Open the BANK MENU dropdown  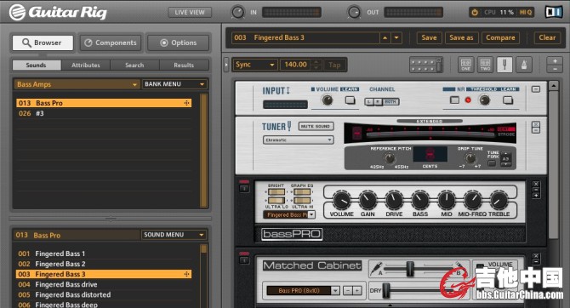[x=174, y=84]
